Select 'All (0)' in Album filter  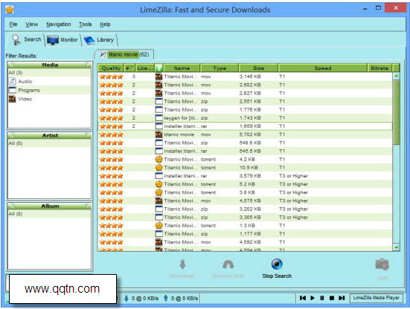(x=49, y=213)
